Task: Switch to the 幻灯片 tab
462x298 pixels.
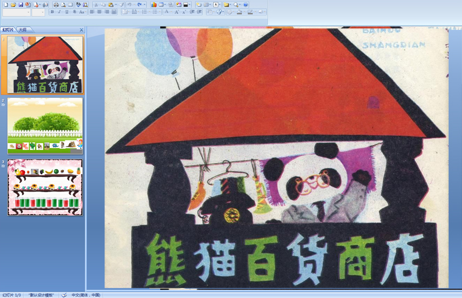Action: point(8,30)
